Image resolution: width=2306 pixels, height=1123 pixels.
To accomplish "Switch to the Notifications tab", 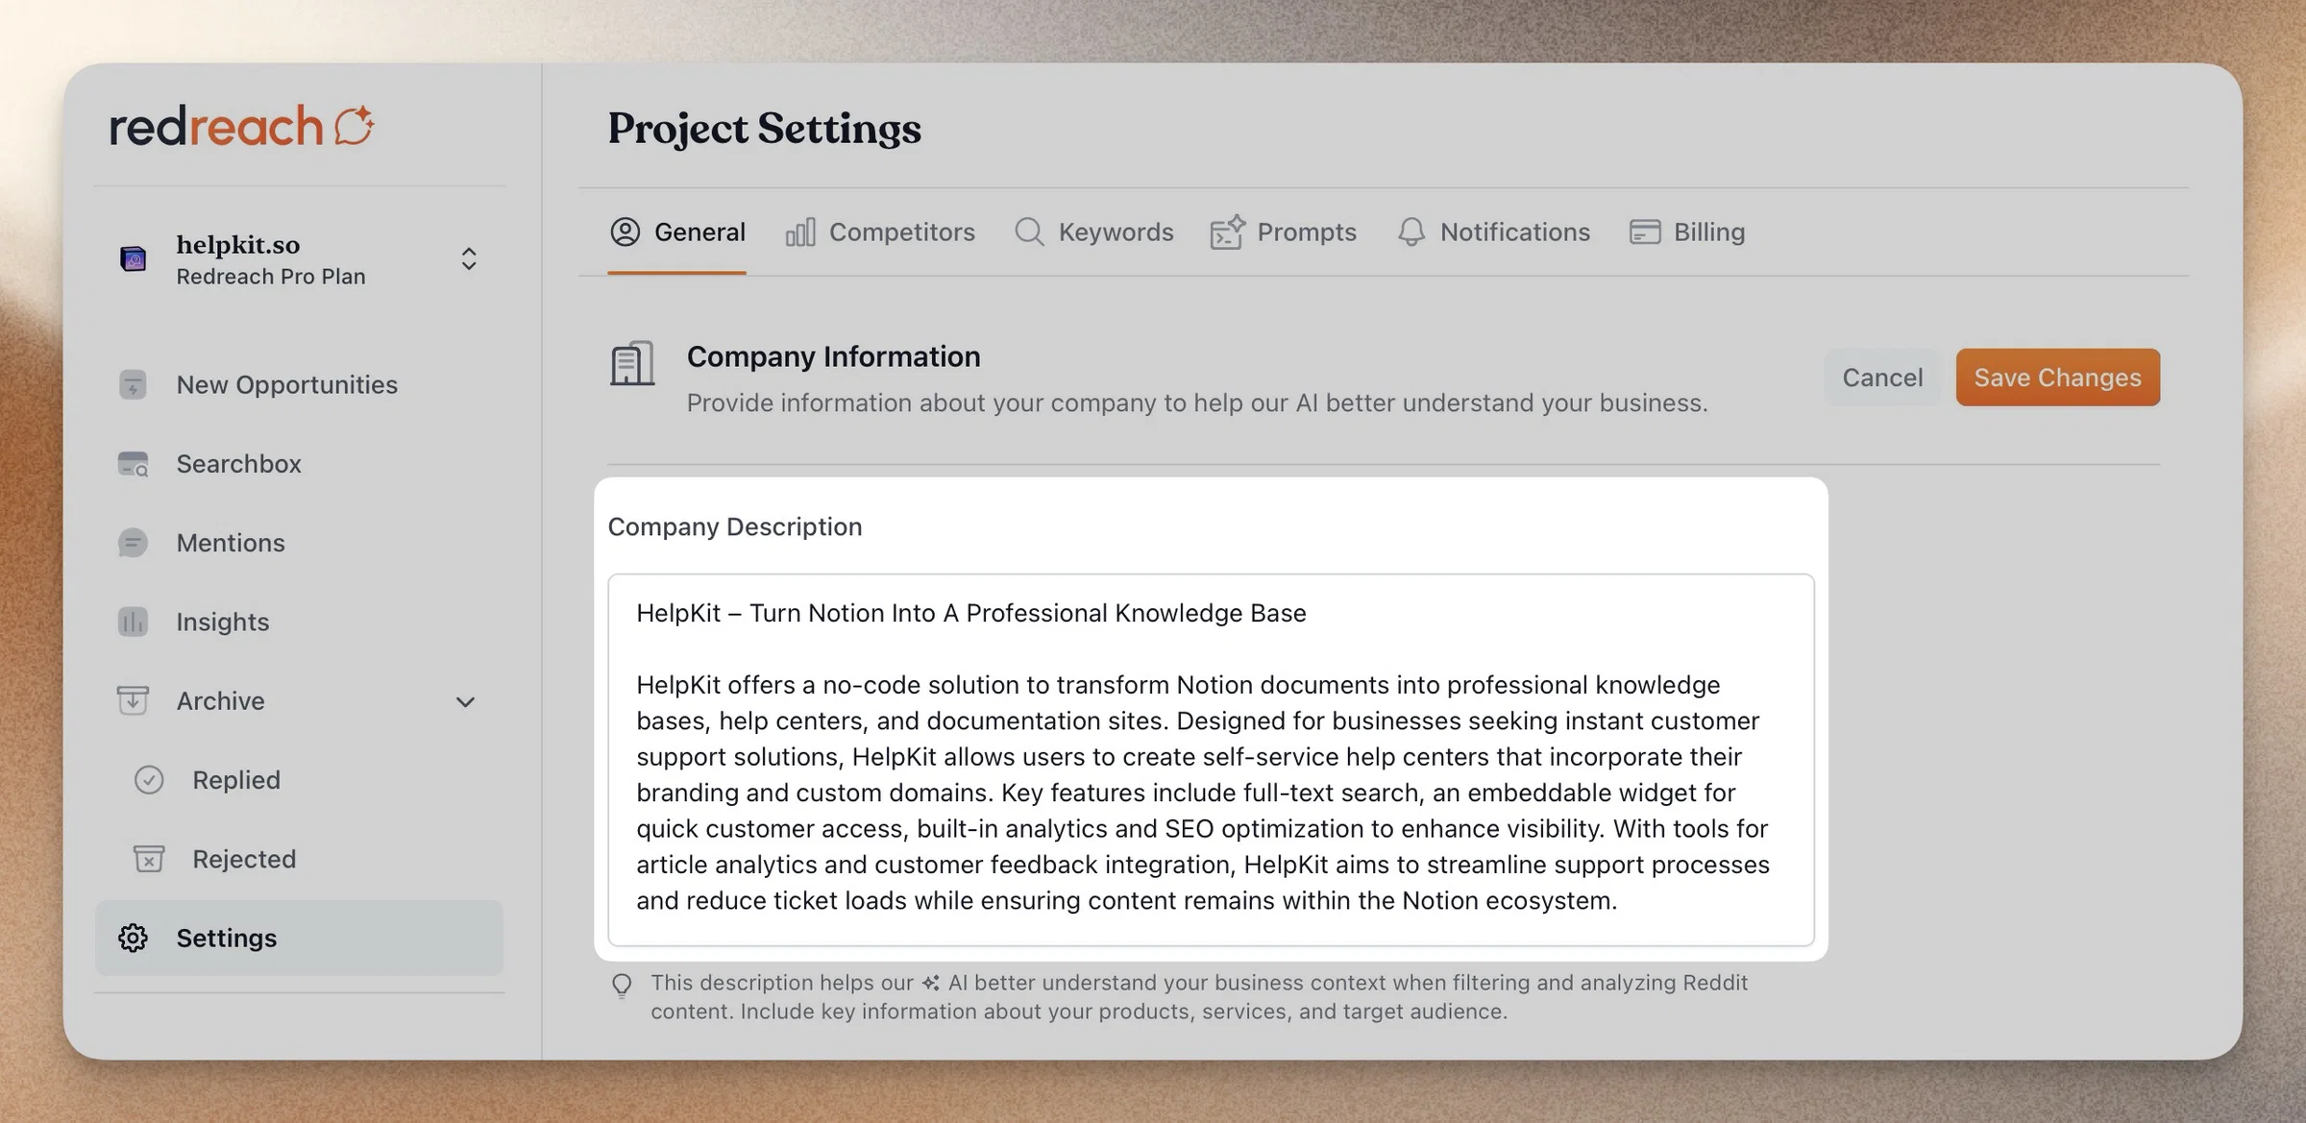I will pos(1494,232).
